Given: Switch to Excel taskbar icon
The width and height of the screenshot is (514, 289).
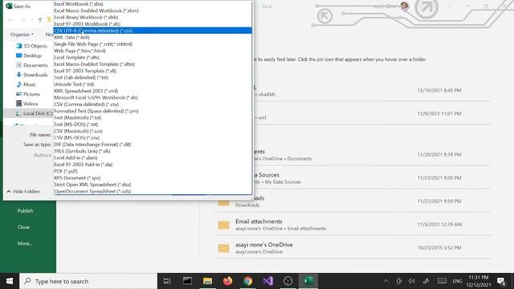Looking at the screenshot, I should (308, 281).
